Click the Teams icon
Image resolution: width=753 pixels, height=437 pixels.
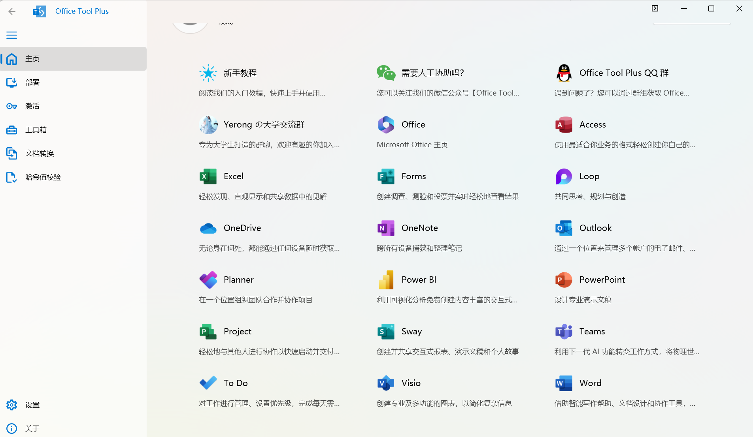point(564,332)
